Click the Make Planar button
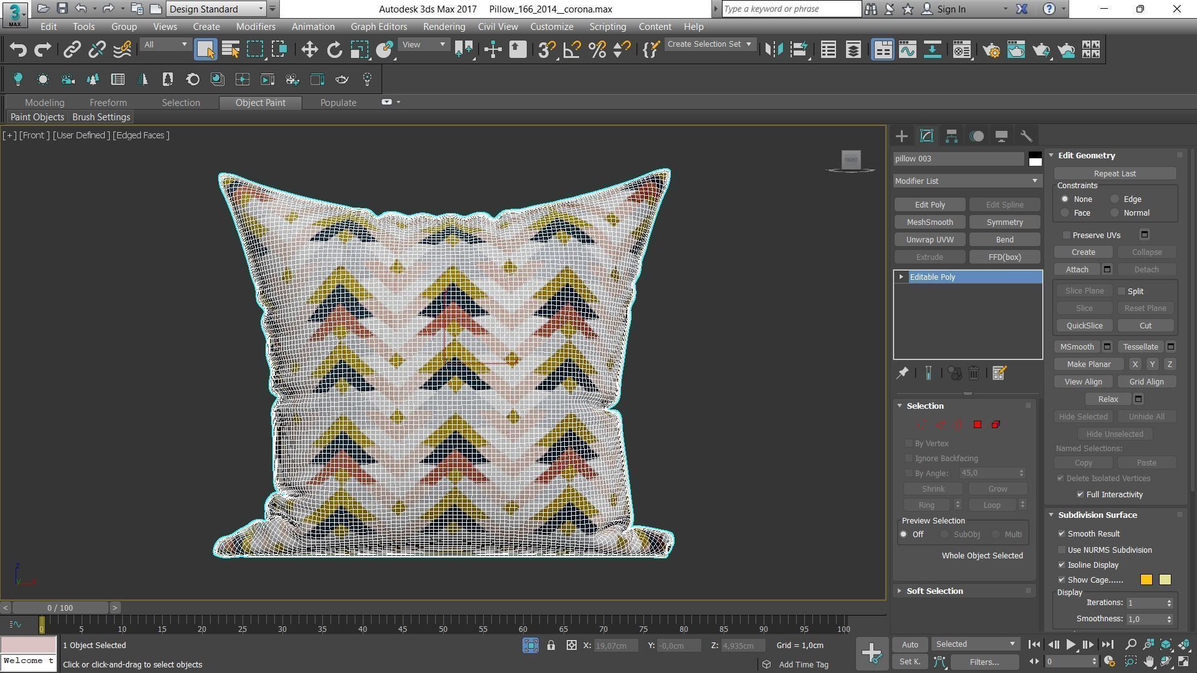This screenshot has height=673, width=1197. pyautogui.click(x=1089, y=365)
